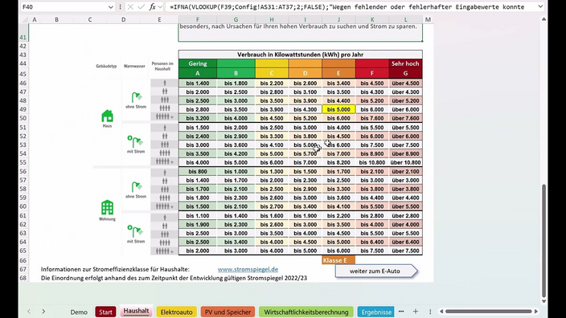Viewport: 566px width, 318px height.
Task: Click the five-plus persons icon in row 65
Action: (x=165, y=251)
